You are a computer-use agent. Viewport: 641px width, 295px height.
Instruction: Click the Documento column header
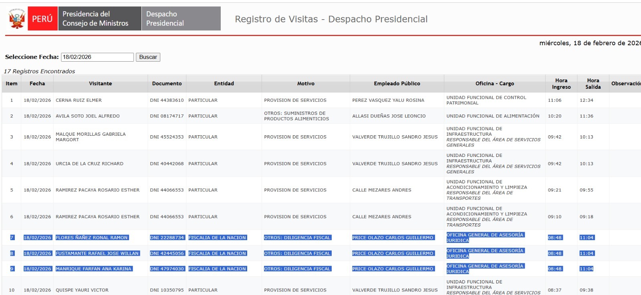[167, 84]
